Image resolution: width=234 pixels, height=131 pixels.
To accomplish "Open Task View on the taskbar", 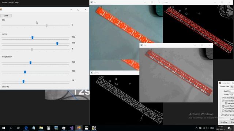I will tap(18, 128).
